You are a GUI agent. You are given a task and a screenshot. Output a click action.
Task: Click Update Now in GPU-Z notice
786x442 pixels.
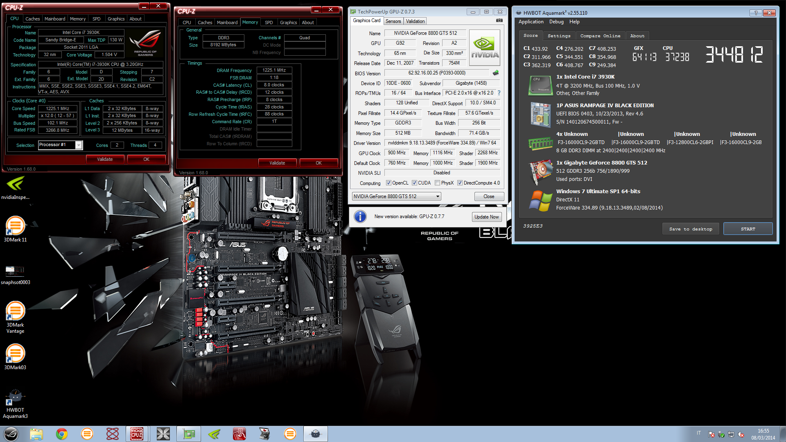pyautogui.click(x=486, y=217)
